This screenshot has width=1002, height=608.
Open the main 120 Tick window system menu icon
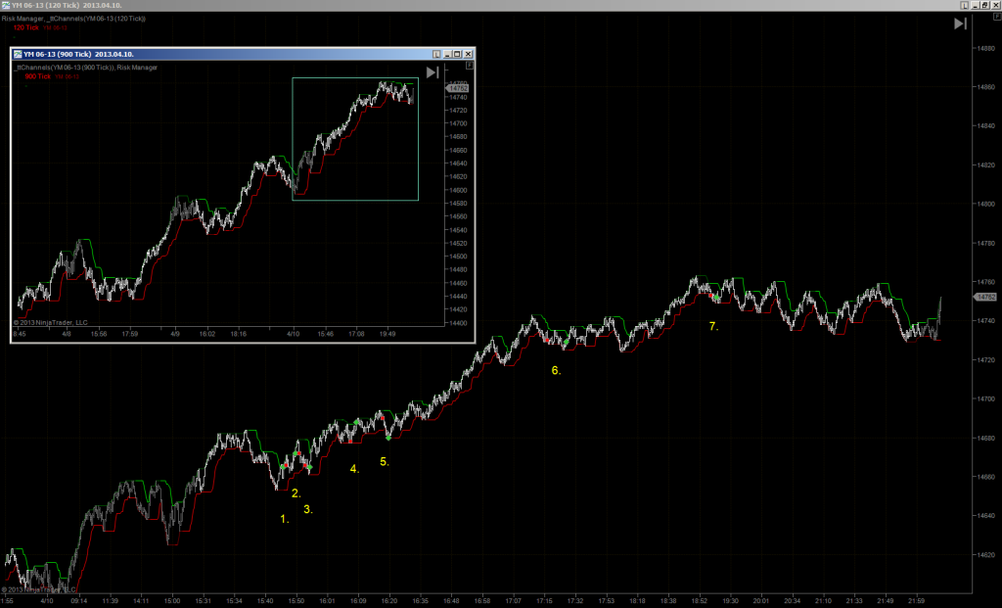pos(6,5)
